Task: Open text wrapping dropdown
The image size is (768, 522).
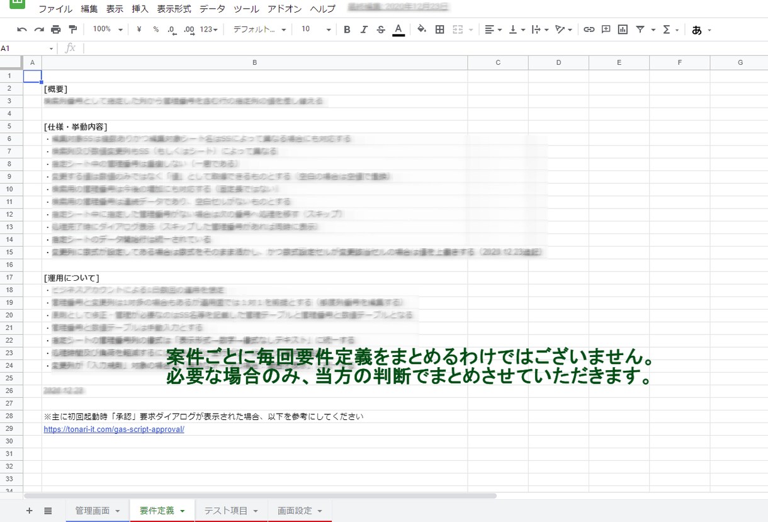Action: [539, 30]
